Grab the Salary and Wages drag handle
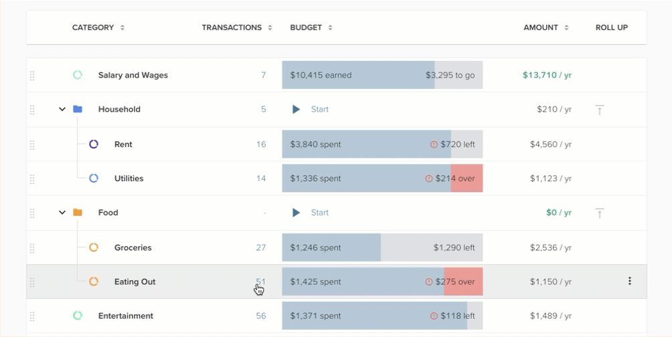 [32, 76]
